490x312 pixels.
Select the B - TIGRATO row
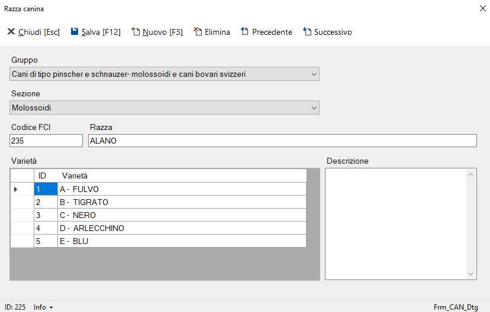[x=181, y=202]
